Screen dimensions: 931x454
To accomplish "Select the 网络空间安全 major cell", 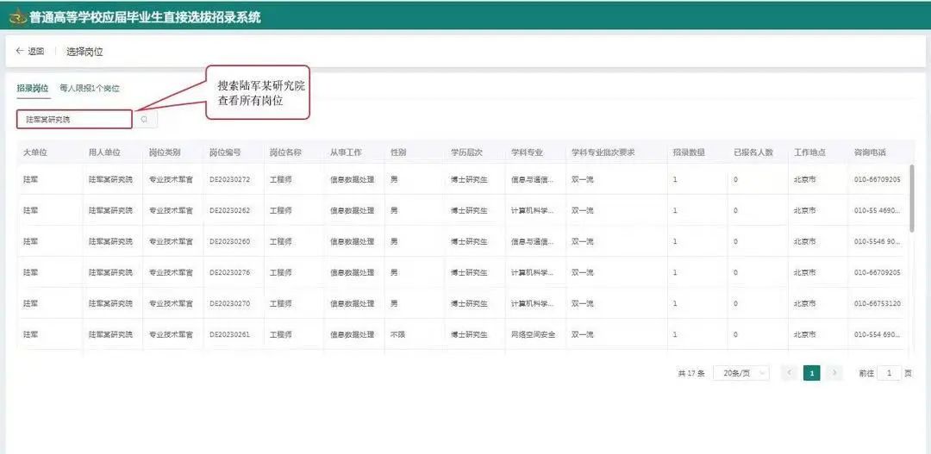I will pyautogui.click(x=531, y=334).
